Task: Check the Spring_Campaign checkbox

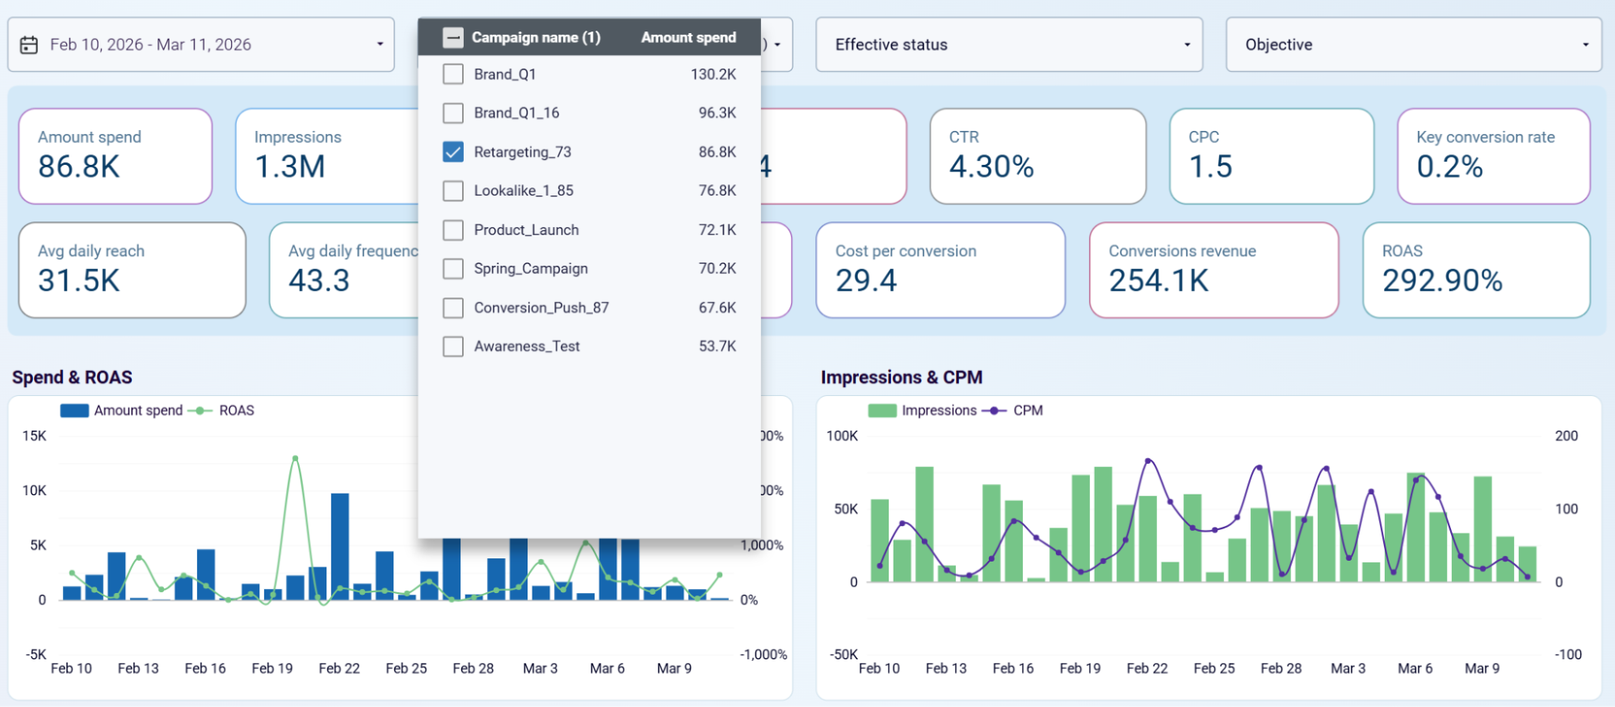Action: 453,268
